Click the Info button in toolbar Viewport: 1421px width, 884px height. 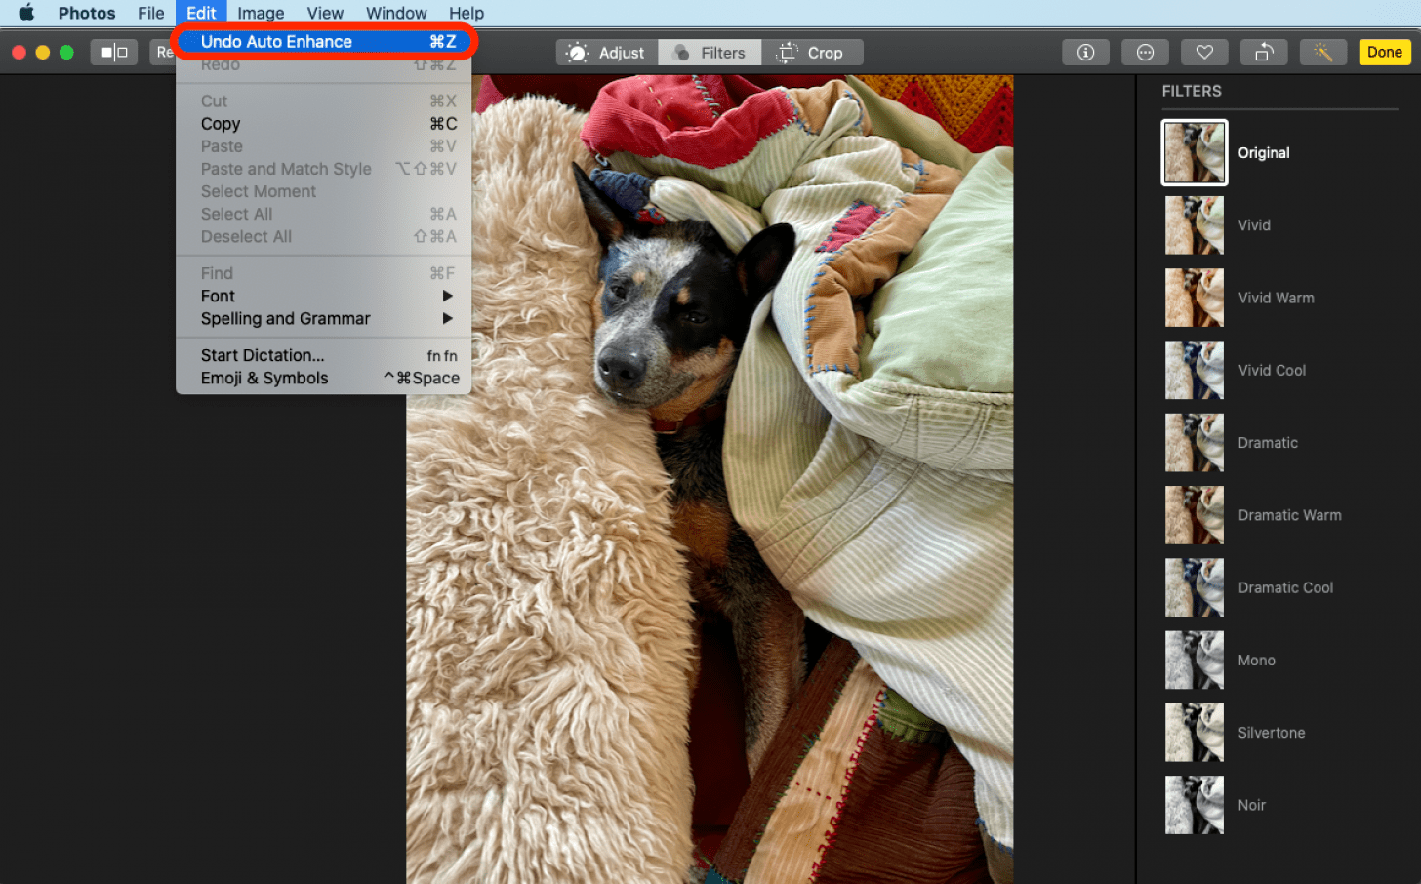pyautogui.click(x=1085, y=53)
